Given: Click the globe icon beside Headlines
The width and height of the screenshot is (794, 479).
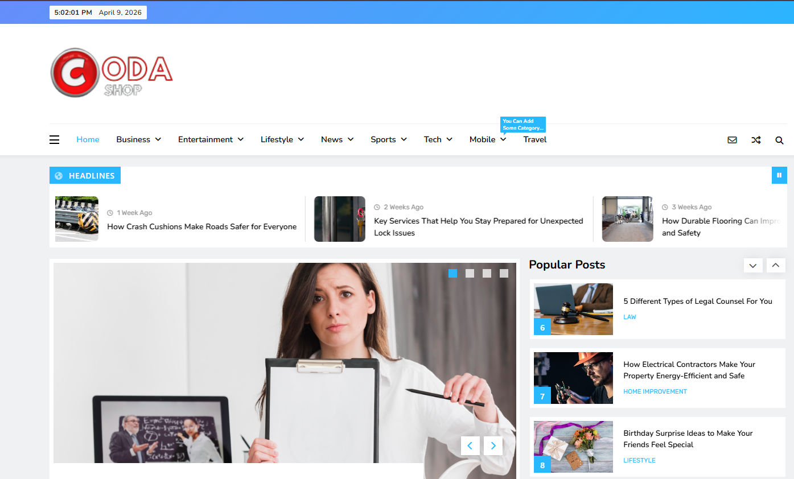Looking at the screenshot, I should pos(59,176).
